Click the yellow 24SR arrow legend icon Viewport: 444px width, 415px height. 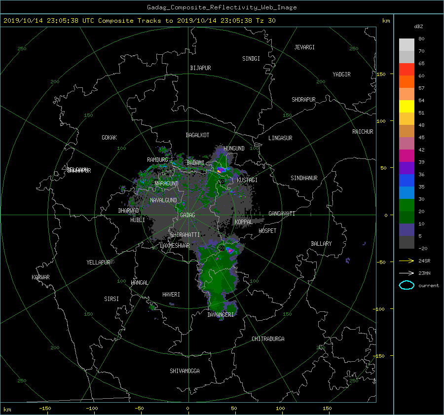pyautogui.click(x=407, y=261)
